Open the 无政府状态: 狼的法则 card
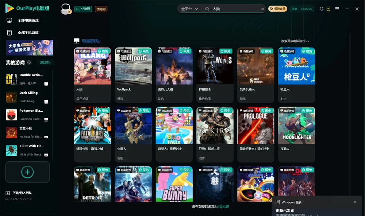The height and width of the screenshot is (216, 365). (x=255, y=134)
